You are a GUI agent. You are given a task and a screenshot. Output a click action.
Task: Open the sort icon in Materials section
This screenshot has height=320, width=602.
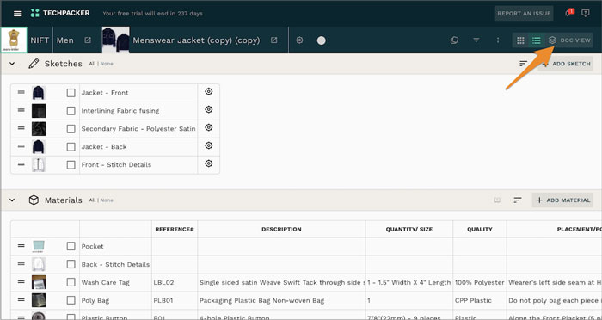point(518,200)
